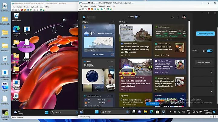Toggle the On switch in Settings

210,51
